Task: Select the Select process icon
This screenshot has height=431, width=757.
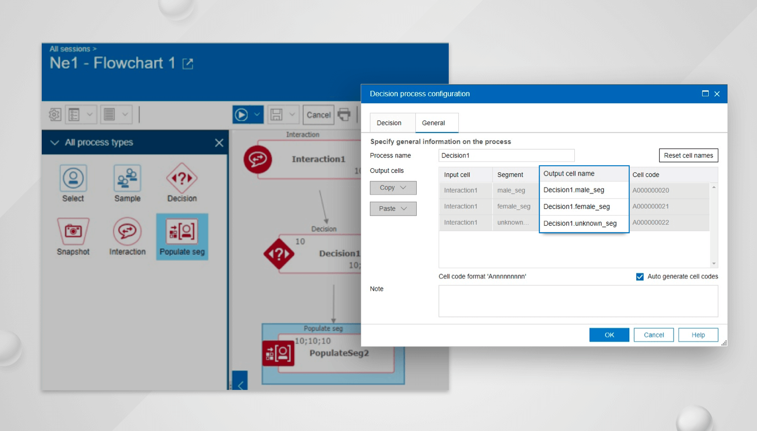Action: (x=73, y=179)
